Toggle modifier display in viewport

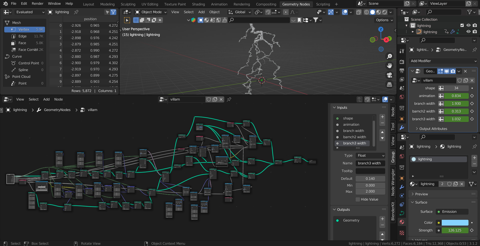coord(446,71)
